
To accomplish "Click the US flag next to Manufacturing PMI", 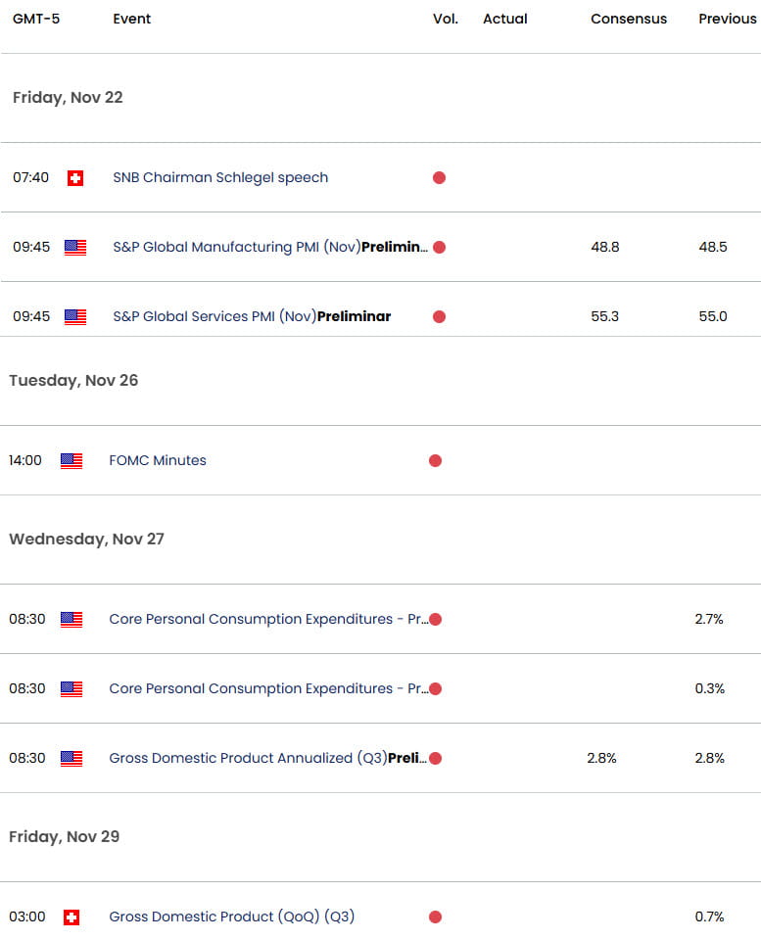I will [x=74, y=247].
